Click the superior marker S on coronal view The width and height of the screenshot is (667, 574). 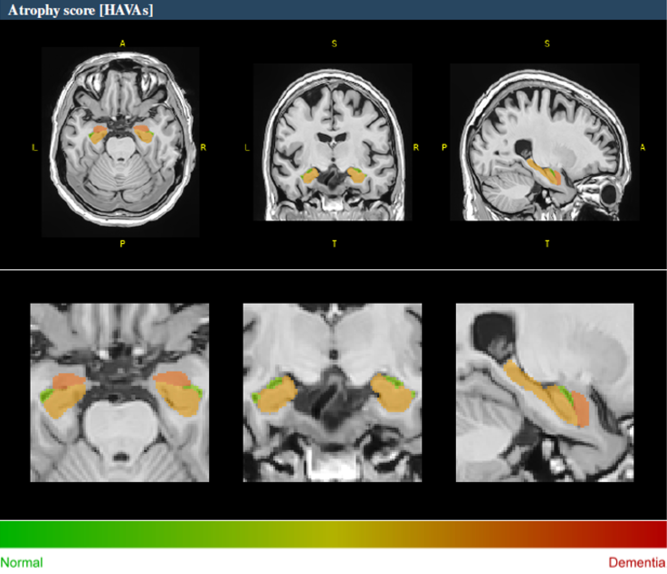(x=333, y=43)
